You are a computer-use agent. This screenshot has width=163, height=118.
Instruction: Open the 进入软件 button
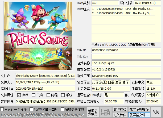pyautogui.click(x=120, y=115)
